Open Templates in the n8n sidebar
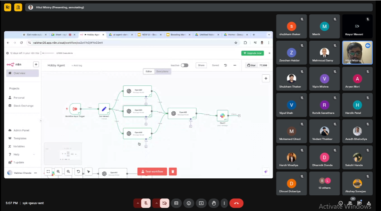 coord(20,138)
